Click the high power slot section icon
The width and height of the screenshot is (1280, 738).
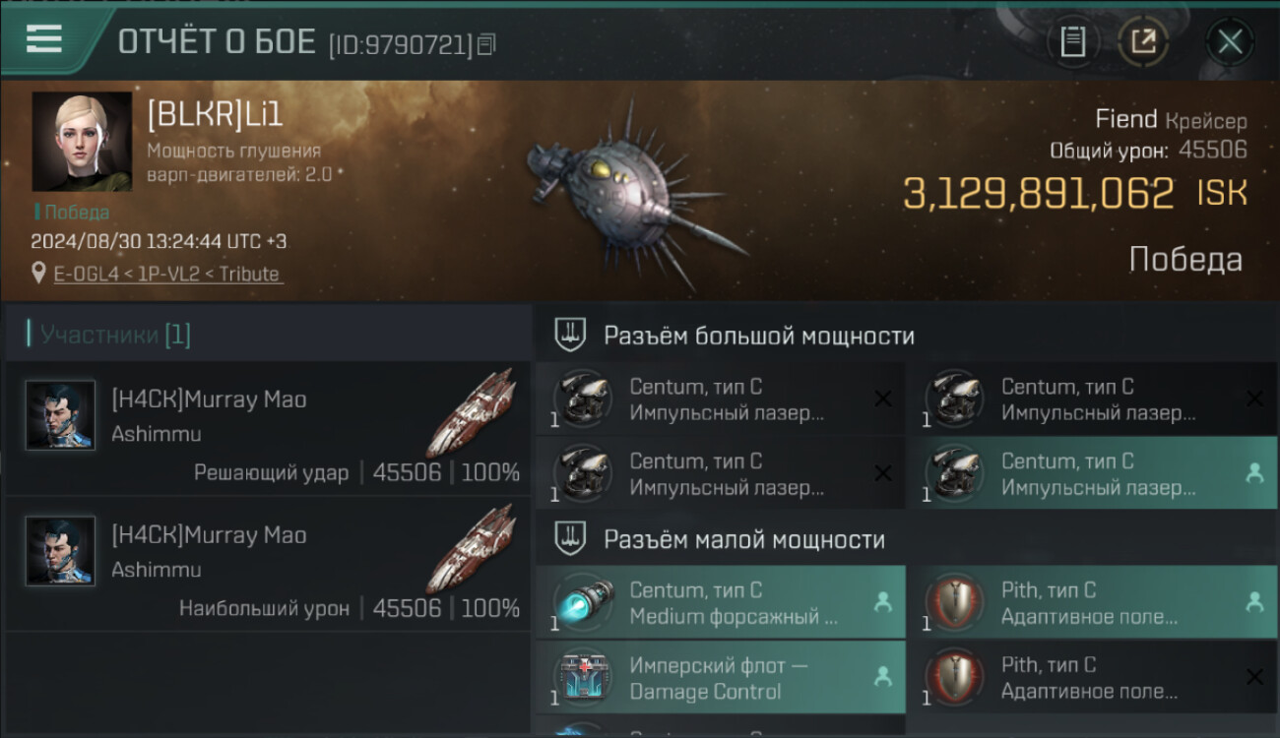tap(571, 336)
